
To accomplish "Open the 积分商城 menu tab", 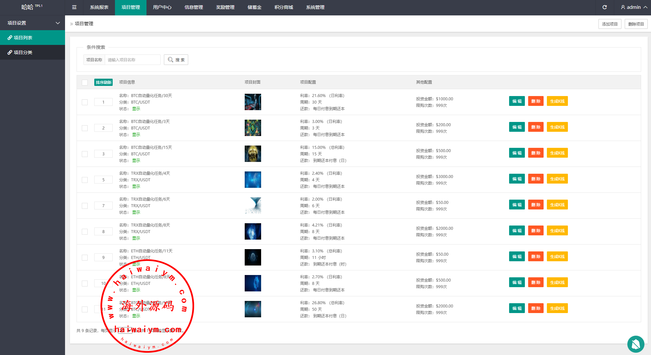I will tap(283, 7).
